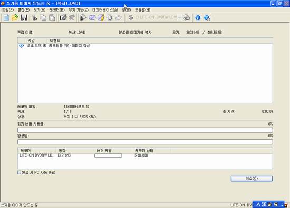Click the Save floppy disk icon
The image size is (290, 208).
click(x=24, y=18)
